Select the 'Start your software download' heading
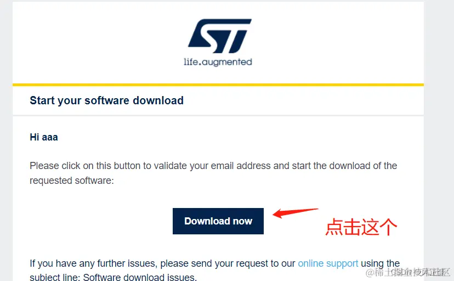 click(x=106, y=100)
